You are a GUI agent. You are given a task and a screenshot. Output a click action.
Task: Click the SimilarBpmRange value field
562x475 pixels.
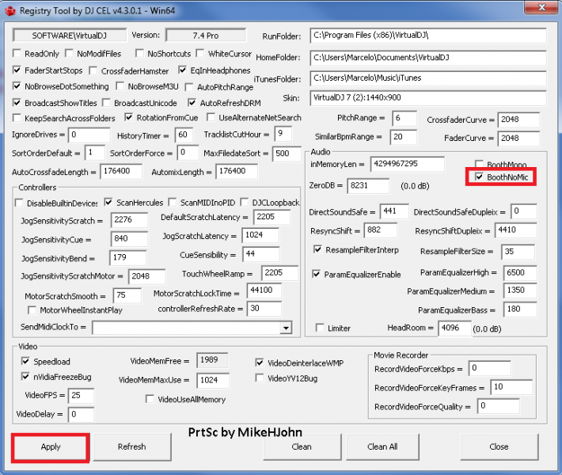click(403, 137)
